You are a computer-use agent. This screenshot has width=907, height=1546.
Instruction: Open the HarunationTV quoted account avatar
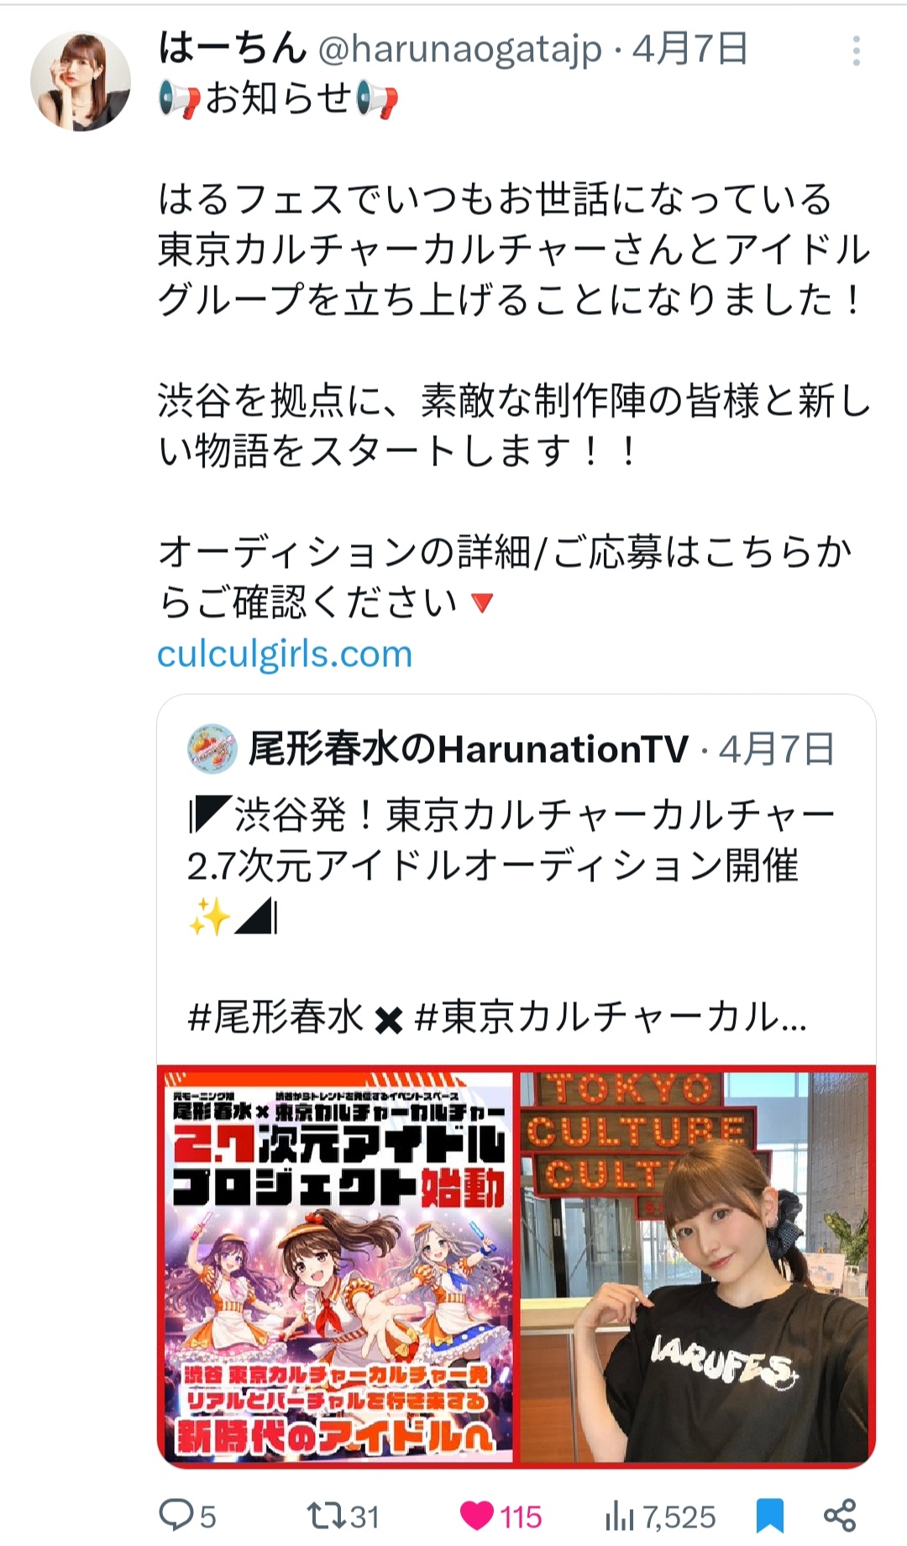pos(212,749)
